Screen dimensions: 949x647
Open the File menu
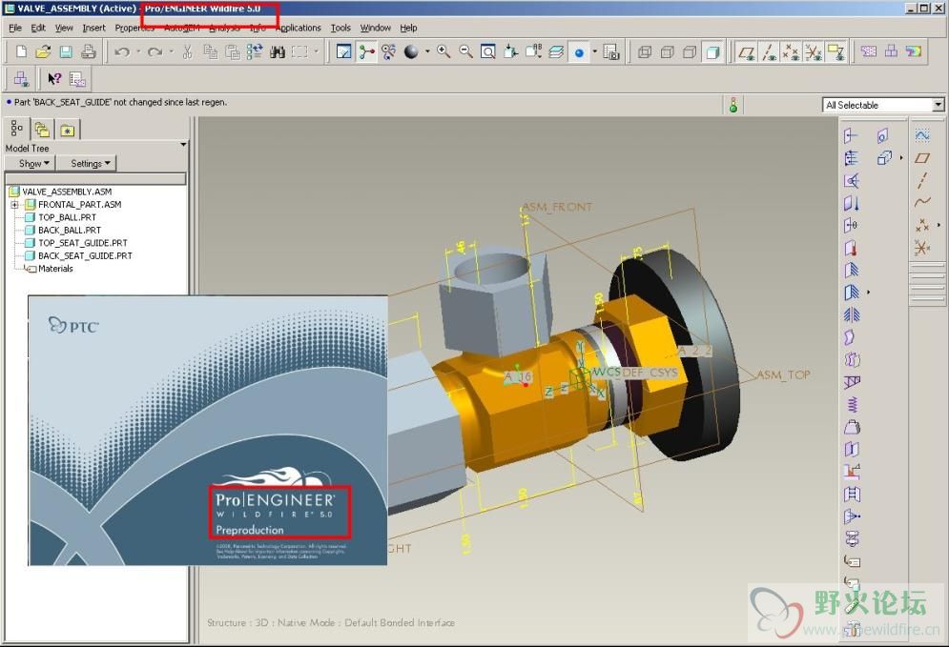pos(15,28)
